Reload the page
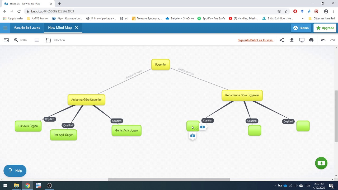Image resolution: width=338 pixels, height=190 pixels. click(x=19, y=11)
